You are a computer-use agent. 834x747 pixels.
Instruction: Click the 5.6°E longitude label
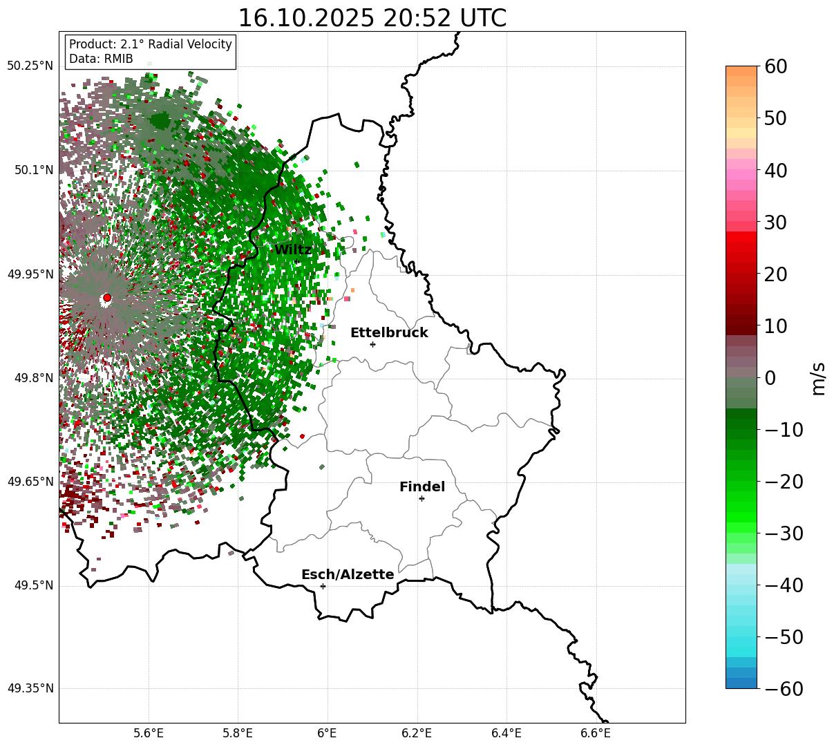[149, 732]
